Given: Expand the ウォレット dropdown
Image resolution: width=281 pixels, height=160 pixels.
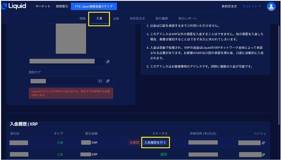Looking at the screenshot, I should tap(251, 6).
